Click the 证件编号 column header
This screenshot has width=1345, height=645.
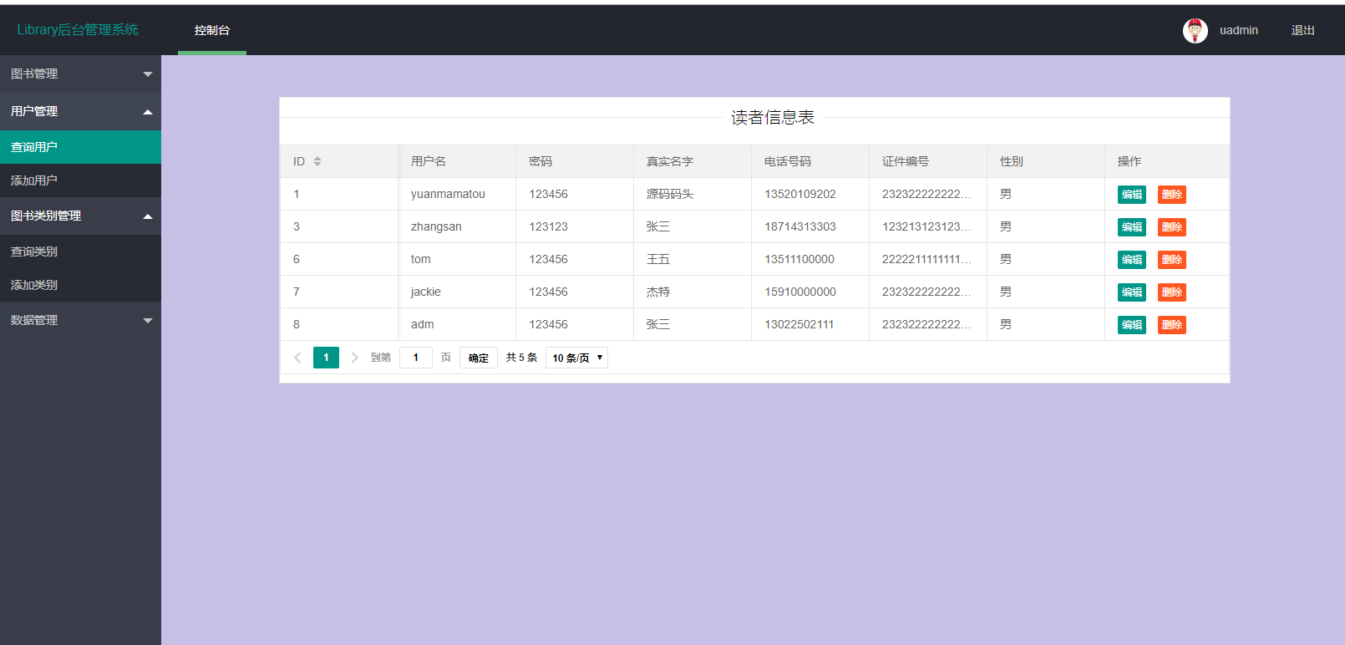click(928, 161)
